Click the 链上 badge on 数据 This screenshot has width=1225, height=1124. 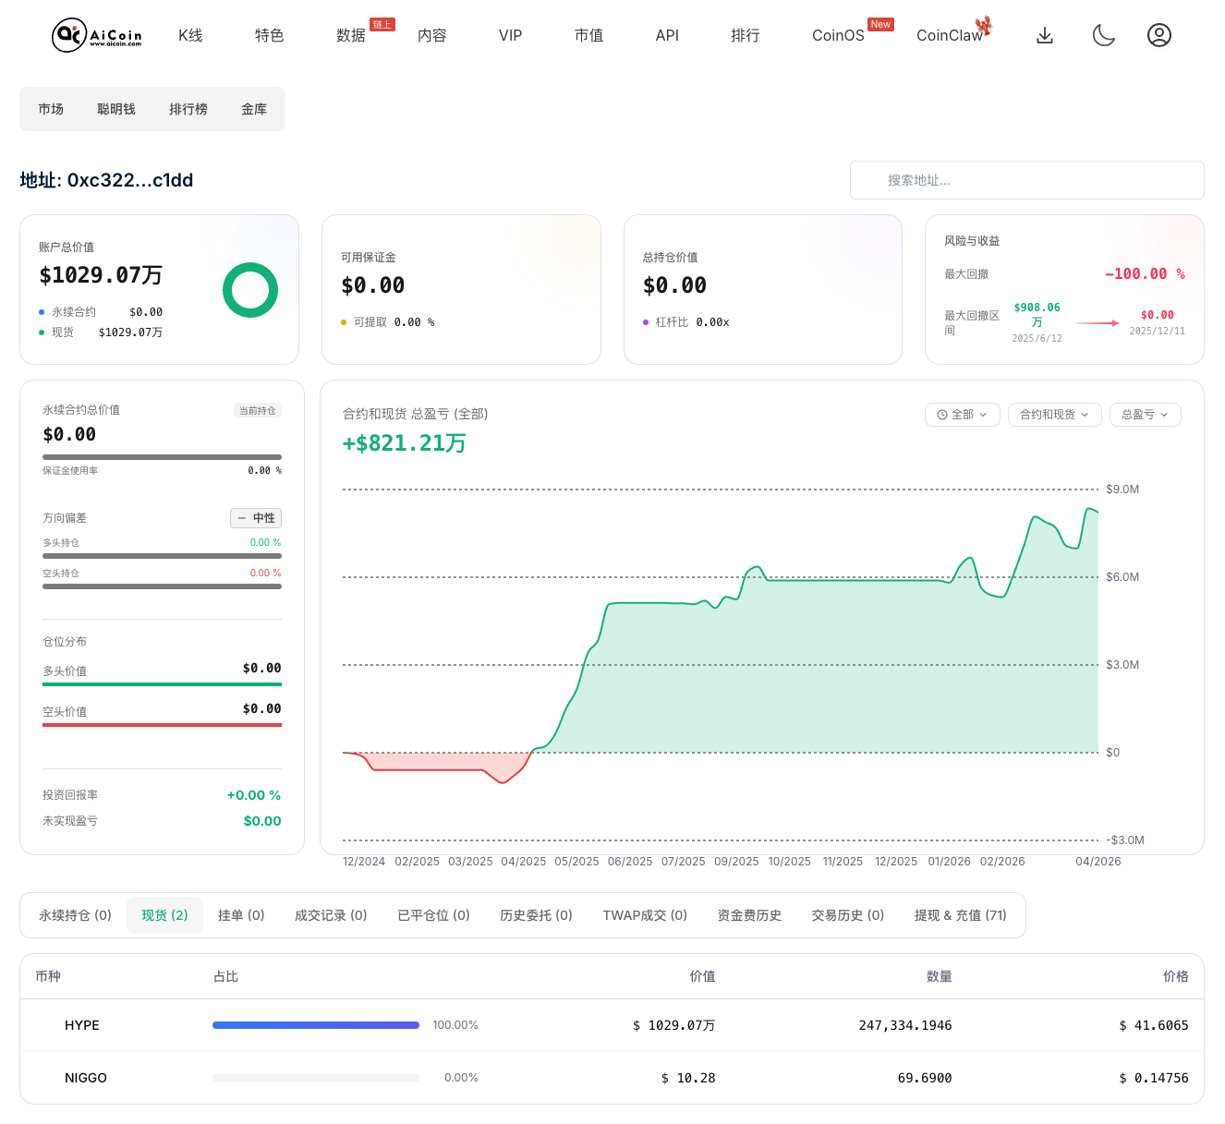pyautogui.click(x=382, y=25)
